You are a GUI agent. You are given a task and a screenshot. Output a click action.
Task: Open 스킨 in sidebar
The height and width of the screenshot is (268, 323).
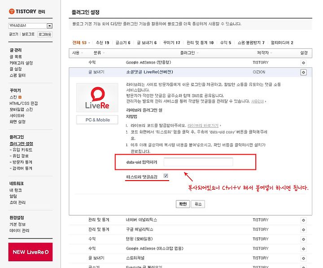coord(13,97)
